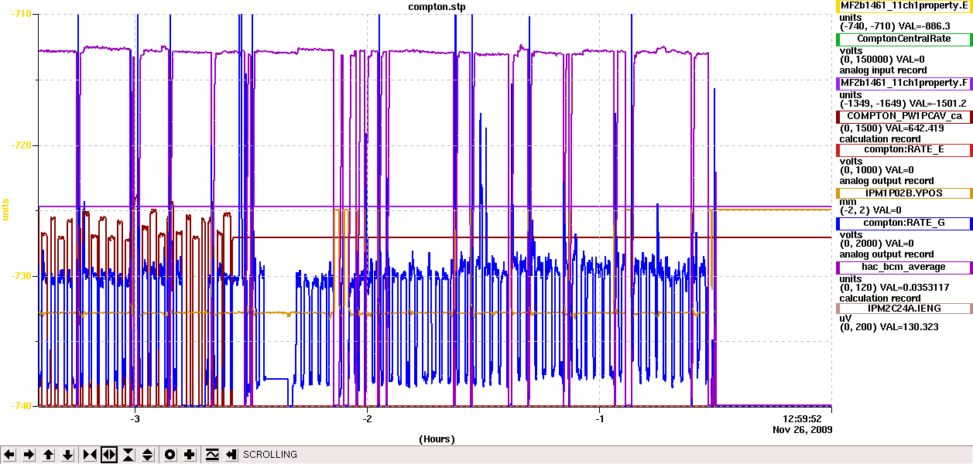Click the mm units label
Image resolution: width=973 pixels, height=464 pixels.
[848, 202]
